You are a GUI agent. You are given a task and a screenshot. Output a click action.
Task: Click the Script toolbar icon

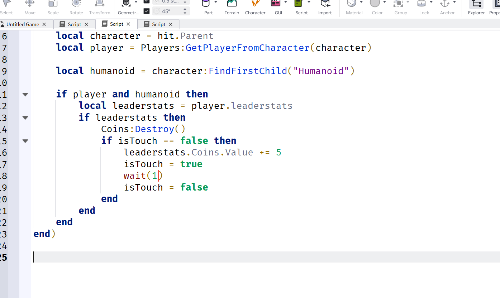[298, 4]
